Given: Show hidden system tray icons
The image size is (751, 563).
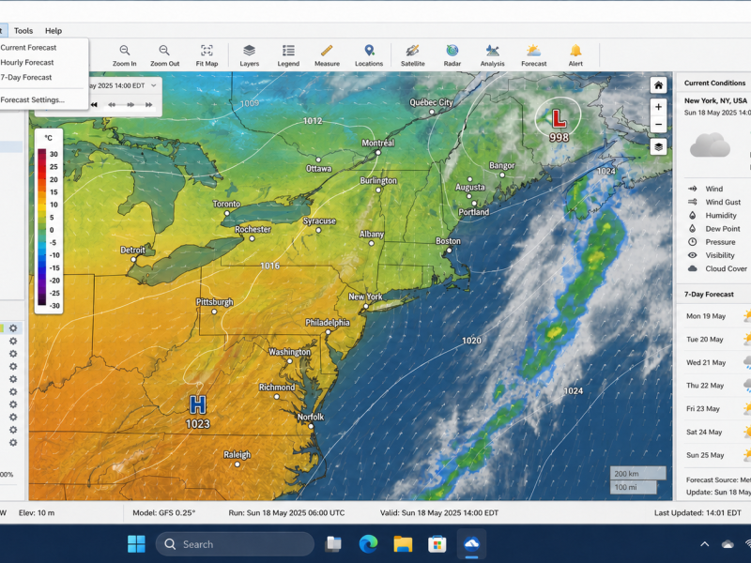Looking at the screenshot, I should click(x=705, y=544).
